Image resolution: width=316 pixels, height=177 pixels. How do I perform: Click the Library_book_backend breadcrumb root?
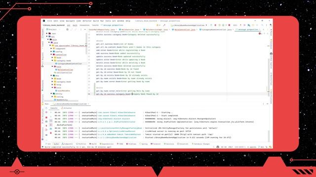point(54,25)
